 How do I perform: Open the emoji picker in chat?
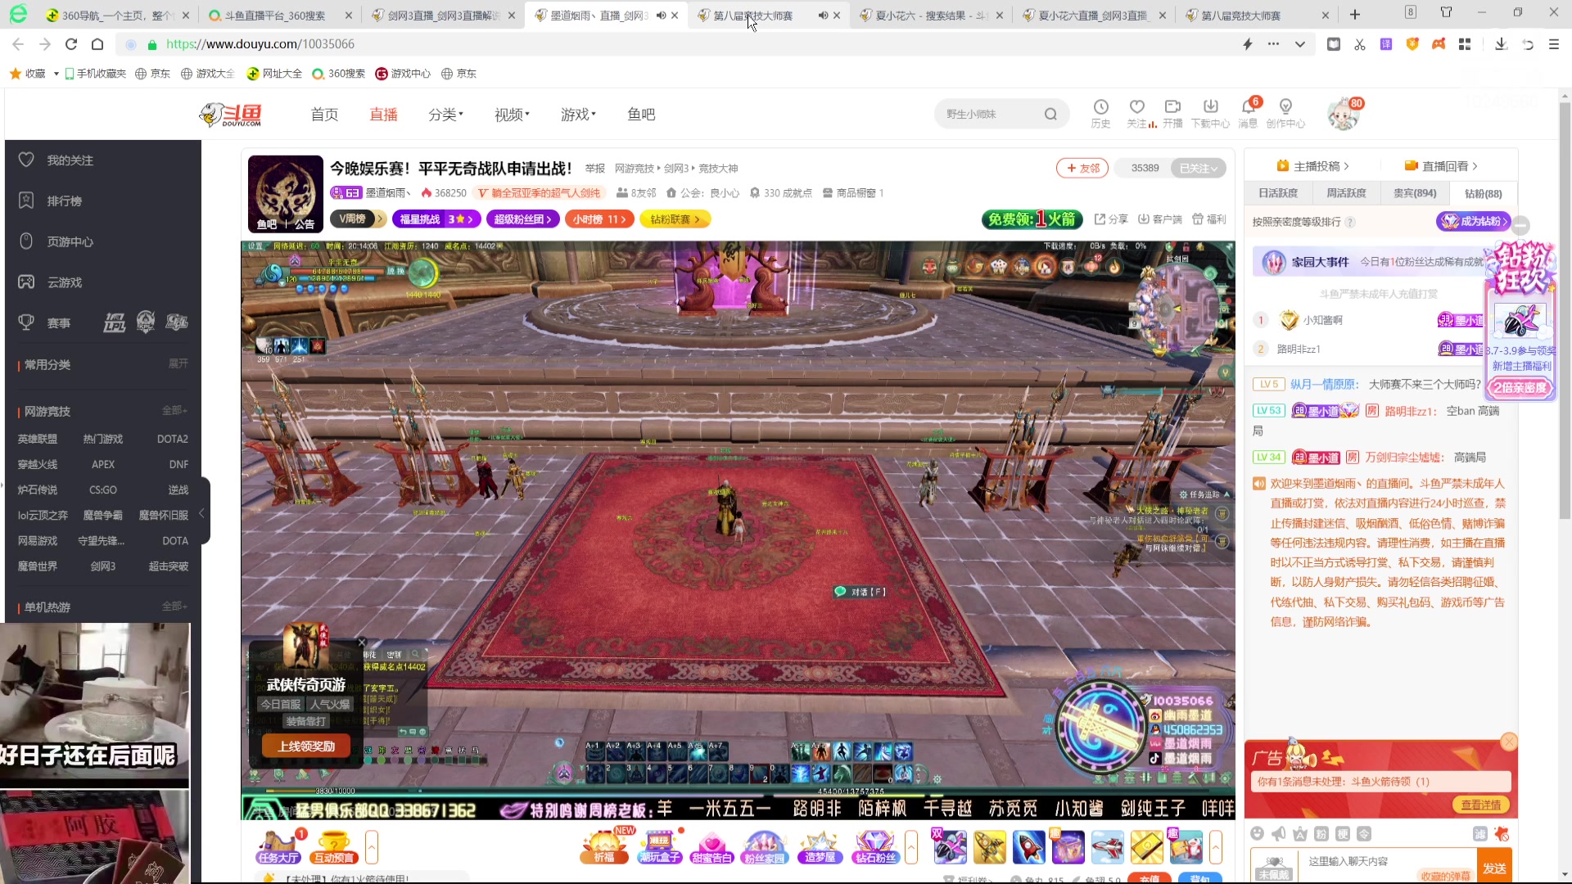(x=1258, y=833)
